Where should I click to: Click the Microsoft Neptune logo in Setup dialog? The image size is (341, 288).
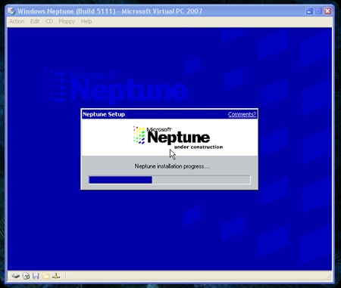coord(178,138)
